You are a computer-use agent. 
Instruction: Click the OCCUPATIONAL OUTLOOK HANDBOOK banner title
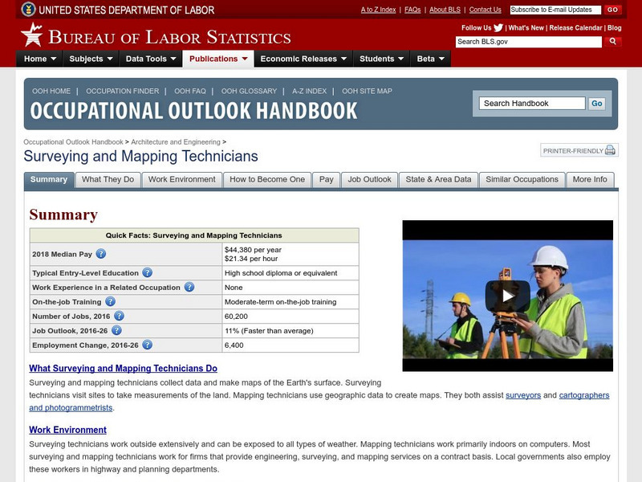tap(193, 111)
